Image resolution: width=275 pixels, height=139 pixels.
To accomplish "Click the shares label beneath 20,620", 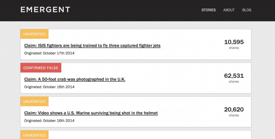I will coord(234,115).
